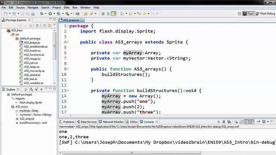The height and width of the screenshot is (155, 276).
Task: Collapse the code fold at line 13
Action: tap(68, 90)
